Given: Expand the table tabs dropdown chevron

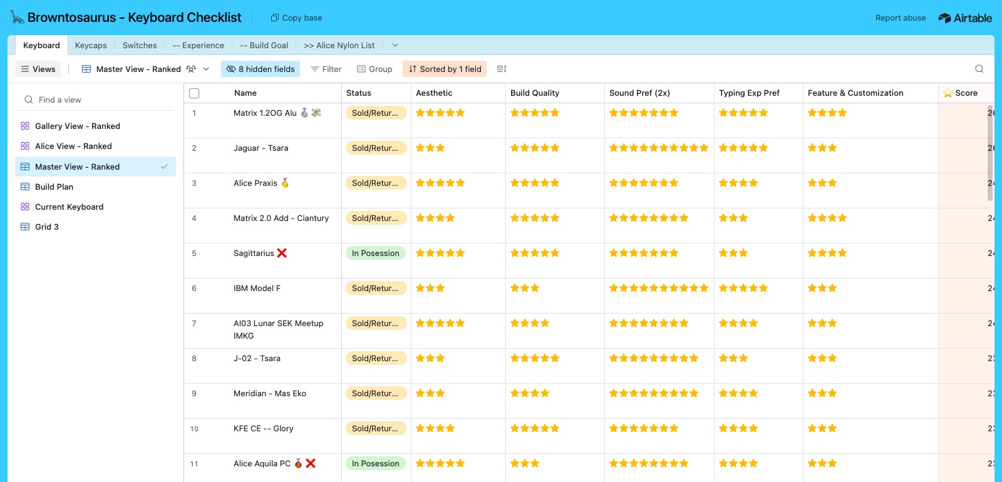Looking at the screenshot, I should [x=395, y=45].
